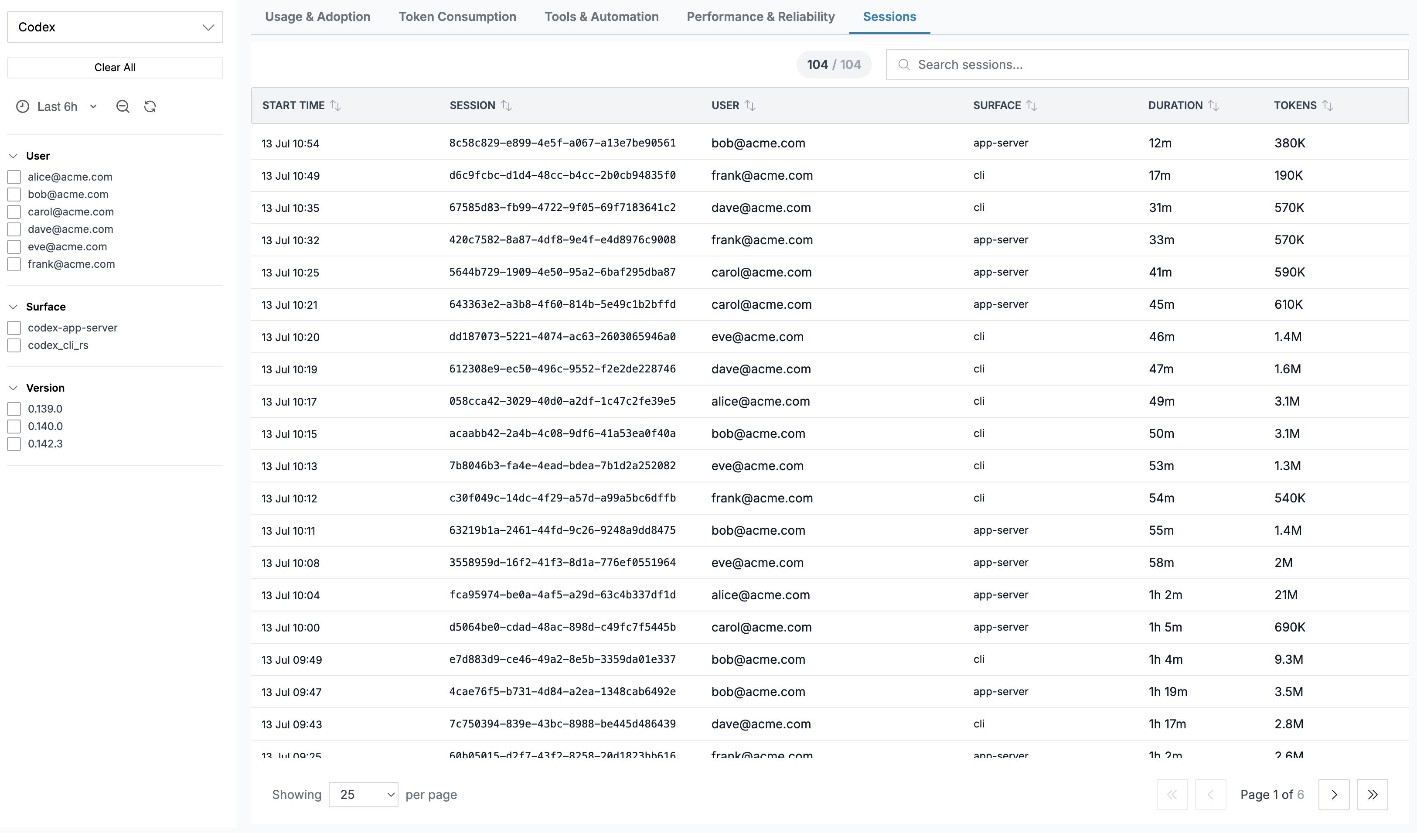Tick the 0.142.3 version checkbox
This screenshot has height=833, width=1417.
pos(14,443)
